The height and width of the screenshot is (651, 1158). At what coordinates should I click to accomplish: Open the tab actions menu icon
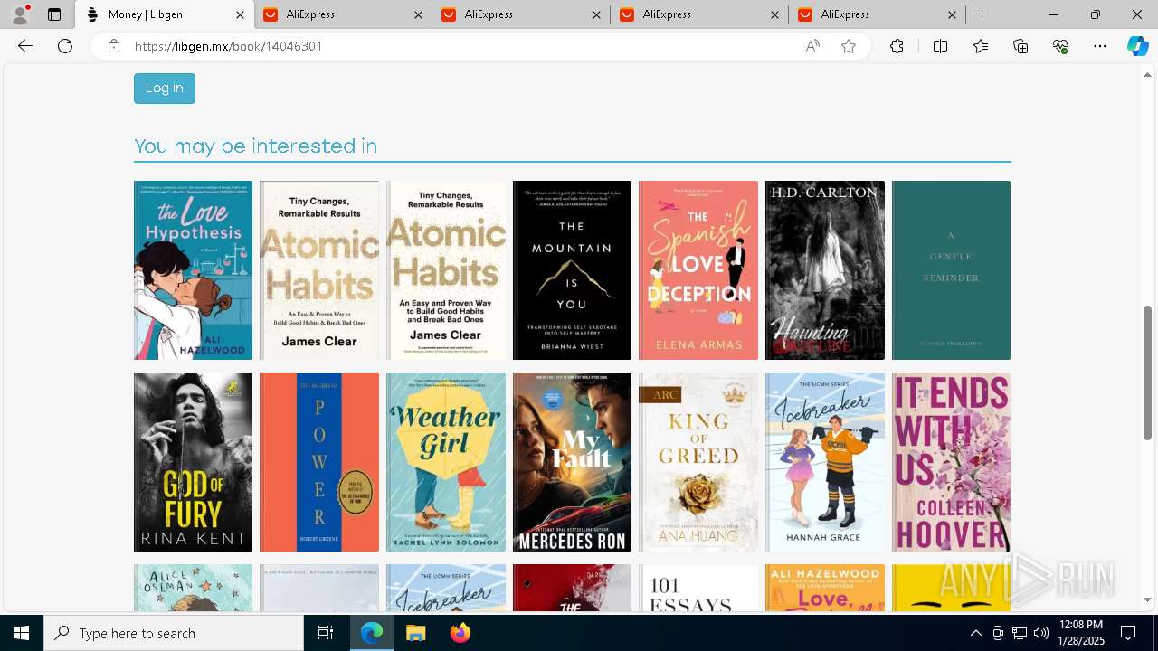(54, 14)
